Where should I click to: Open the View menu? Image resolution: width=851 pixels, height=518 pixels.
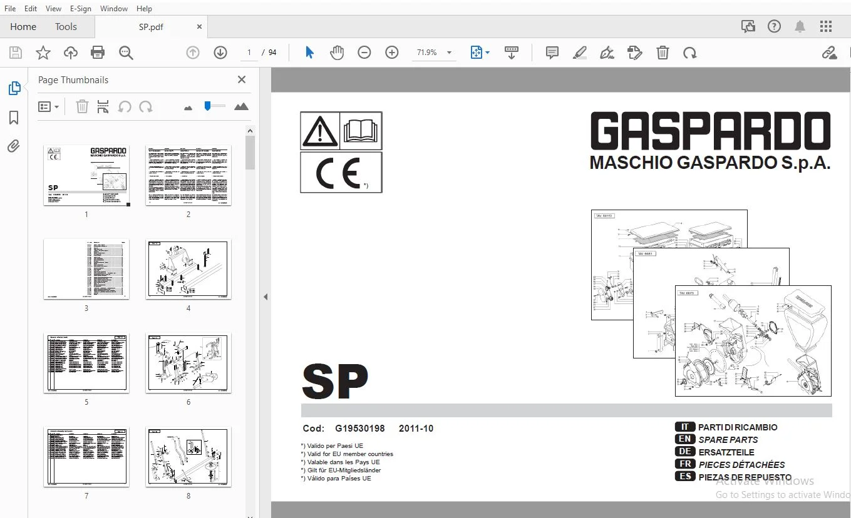53,9
